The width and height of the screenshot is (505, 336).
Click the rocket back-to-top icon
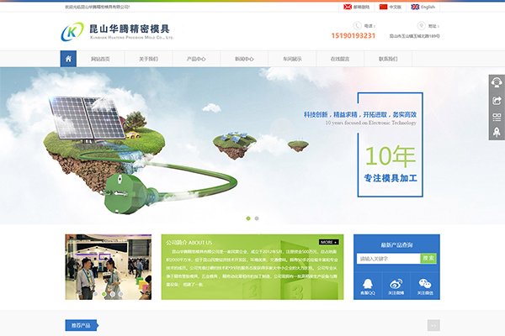[497, 132]
